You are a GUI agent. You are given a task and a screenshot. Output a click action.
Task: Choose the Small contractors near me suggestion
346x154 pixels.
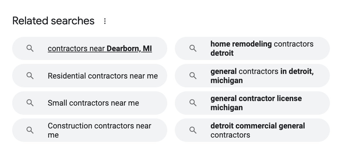90,103
